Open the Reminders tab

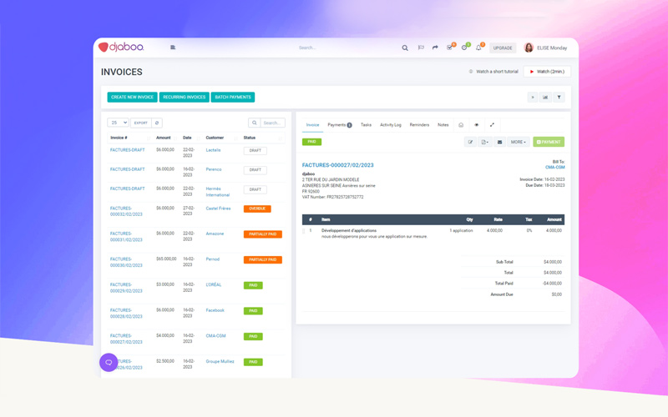[419, 125]
